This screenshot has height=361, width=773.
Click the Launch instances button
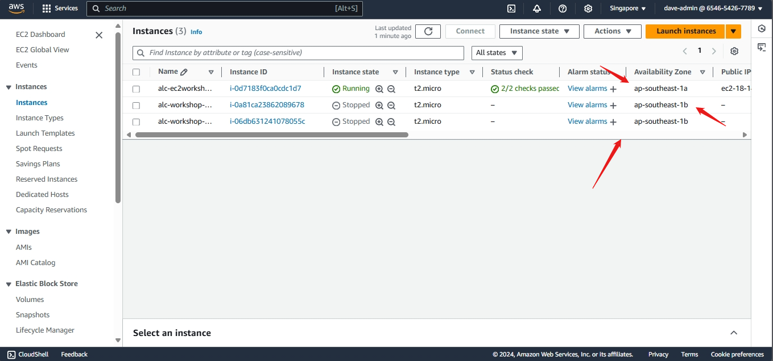[685, 31]
